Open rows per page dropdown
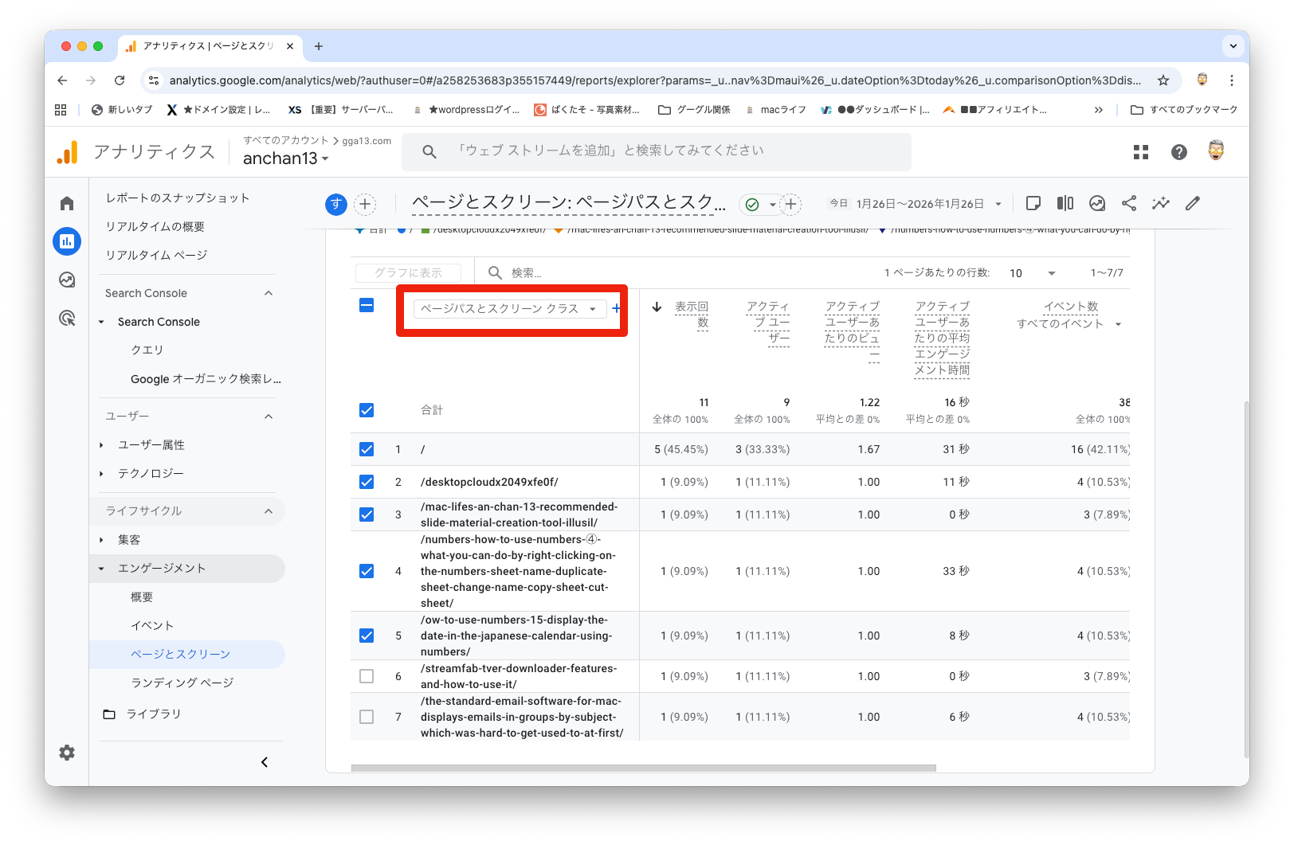1294x845 pixels. pyautogui.click(x=1032, y=273)
